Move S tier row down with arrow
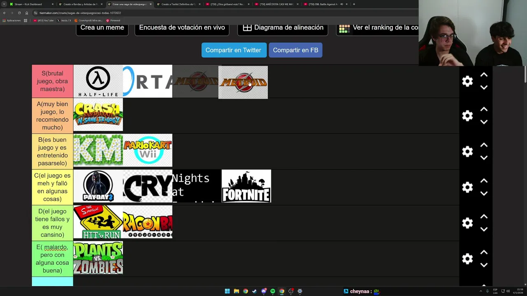 484,87
